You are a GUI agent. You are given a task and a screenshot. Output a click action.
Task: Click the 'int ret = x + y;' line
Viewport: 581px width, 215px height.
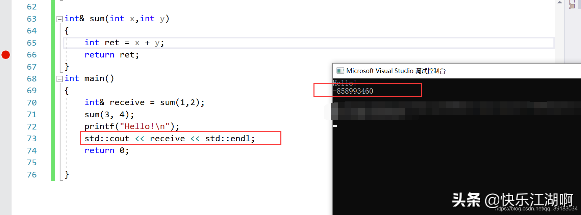pyautogui.click(x=124, y=43)
